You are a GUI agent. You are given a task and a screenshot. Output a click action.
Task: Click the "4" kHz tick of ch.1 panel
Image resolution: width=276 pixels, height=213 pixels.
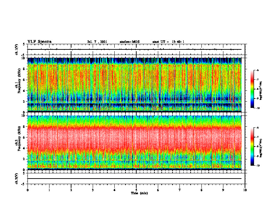[x=24, y=91]
